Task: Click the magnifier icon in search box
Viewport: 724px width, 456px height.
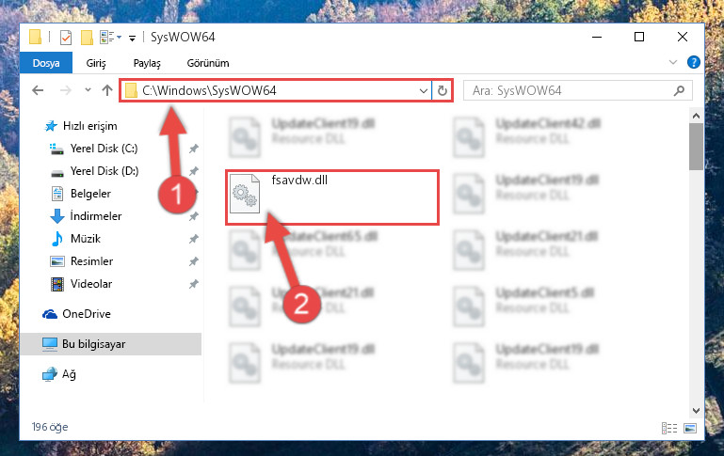Action: point(679,91)
